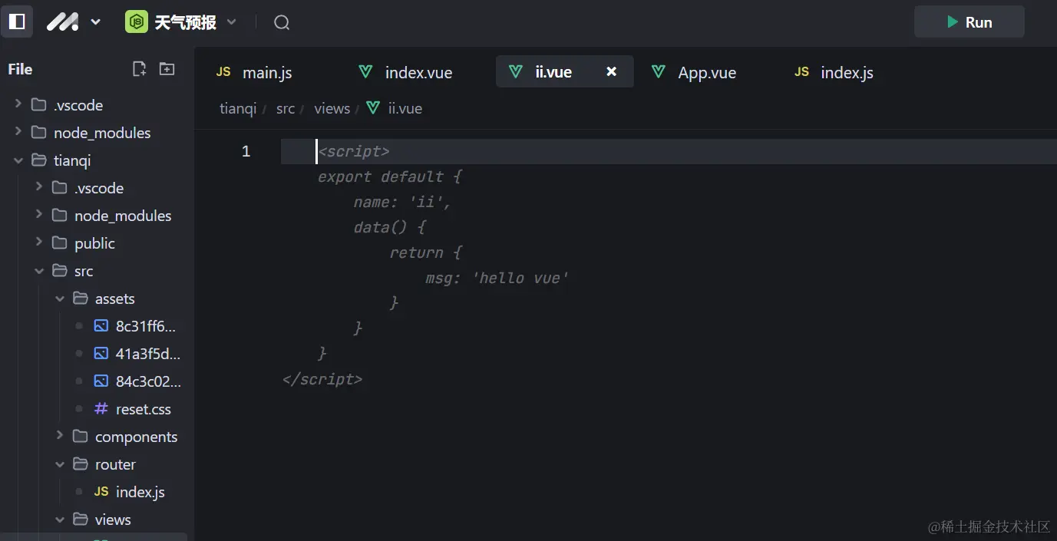
Task: Click the JS icon on index.js tab
Action: [x=801, y=71]
